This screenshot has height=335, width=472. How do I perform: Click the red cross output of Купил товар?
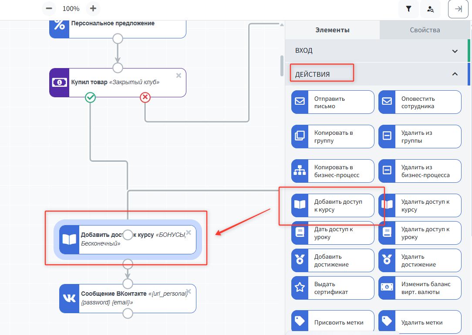pos(145,97)
